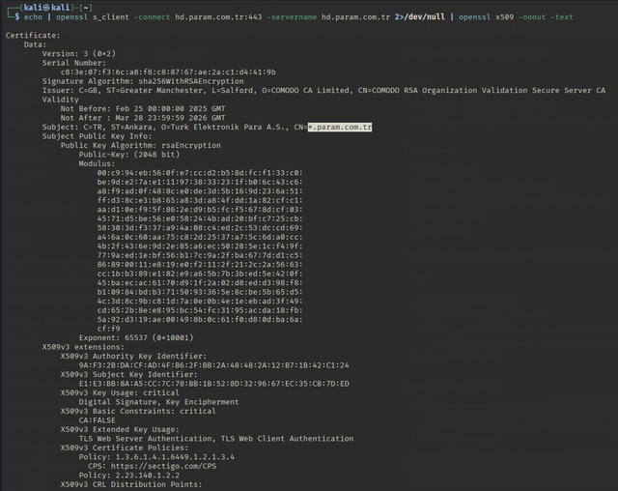618x491 pixels.
Task: Click the 'X509v3 Certificate Policies:' heading
Action: (x=125, y=448)
